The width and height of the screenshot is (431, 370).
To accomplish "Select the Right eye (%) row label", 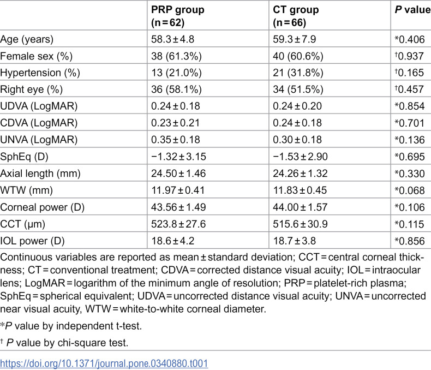I will tap(31, 89).
